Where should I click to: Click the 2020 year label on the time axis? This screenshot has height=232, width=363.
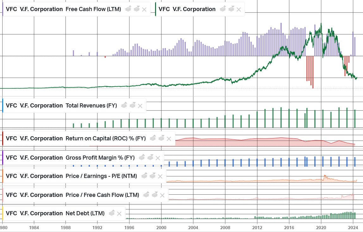(321, 228)
